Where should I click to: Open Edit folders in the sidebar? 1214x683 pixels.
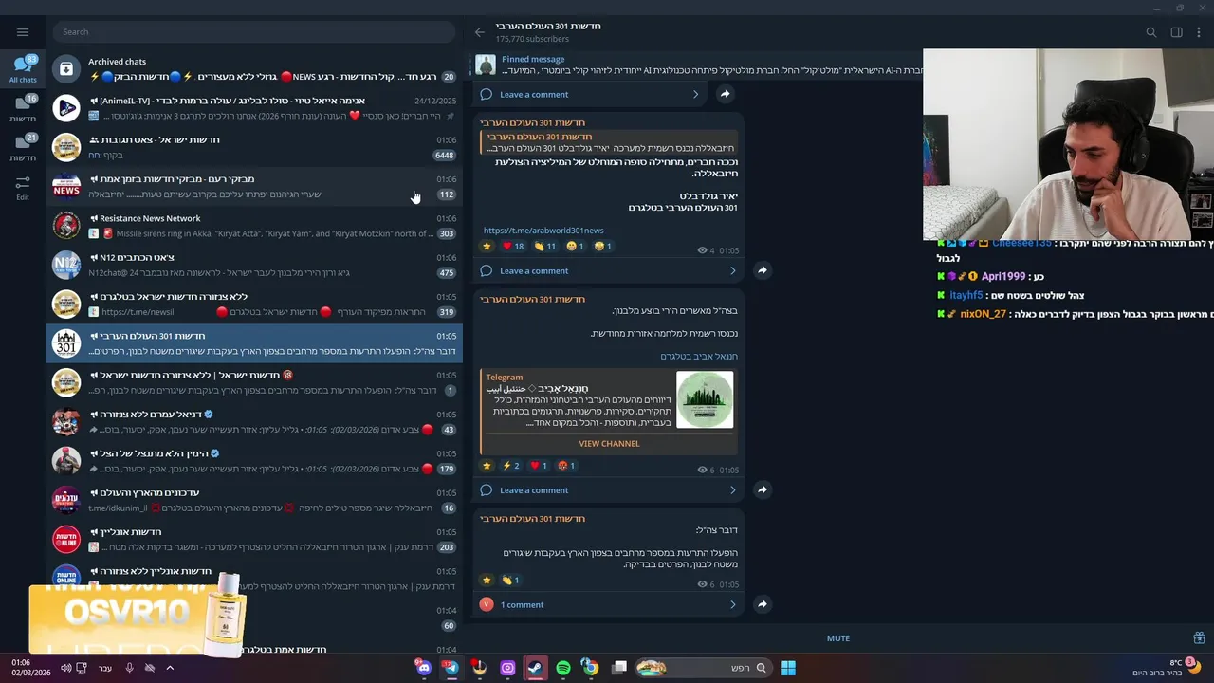[23, 187]
